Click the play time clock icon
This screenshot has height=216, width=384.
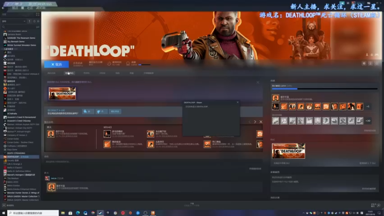(x=109, y=64)
